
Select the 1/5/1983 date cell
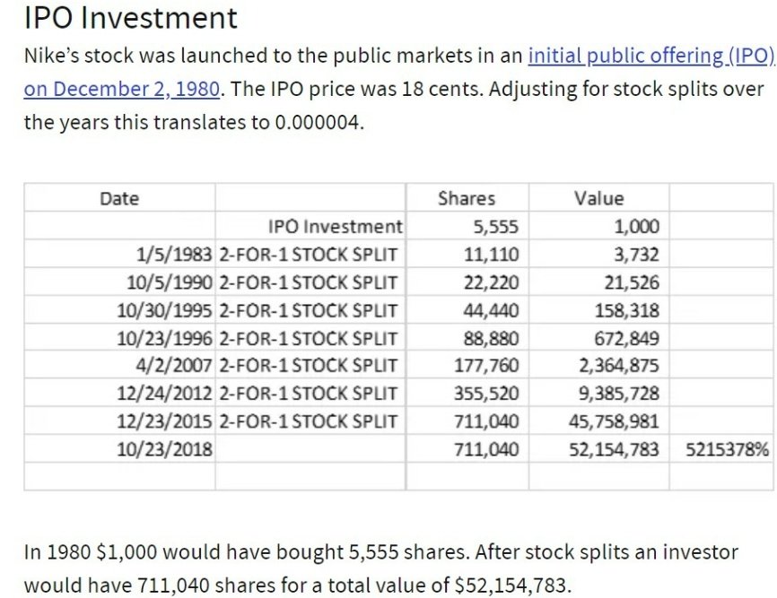(x=119, y=255)
